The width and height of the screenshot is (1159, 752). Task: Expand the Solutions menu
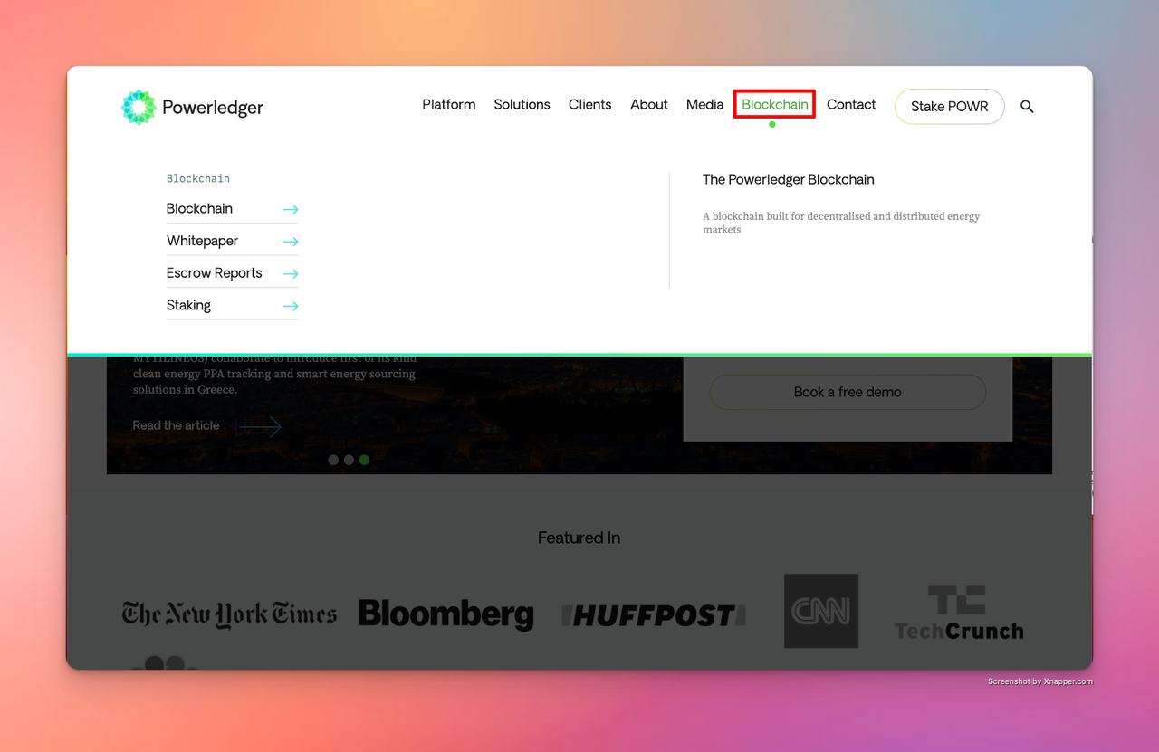coord(522,105)
